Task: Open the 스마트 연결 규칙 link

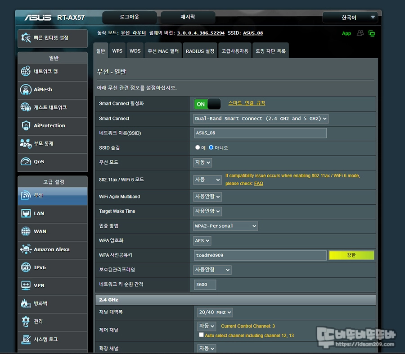Action: coord(247,103)
